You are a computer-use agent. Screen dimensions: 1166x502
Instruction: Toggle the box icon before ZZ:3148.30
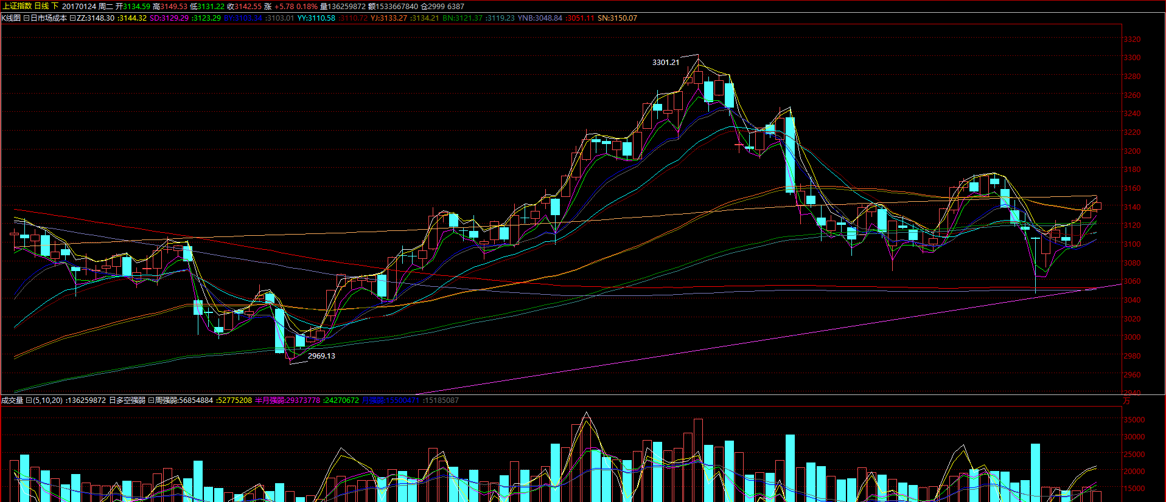click(72, 18)
